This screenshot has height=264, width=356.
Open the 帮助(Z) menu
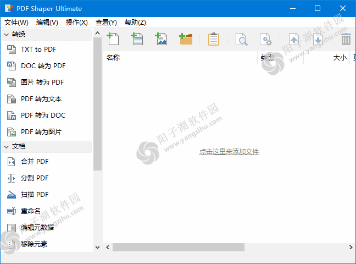pos(135,23)
